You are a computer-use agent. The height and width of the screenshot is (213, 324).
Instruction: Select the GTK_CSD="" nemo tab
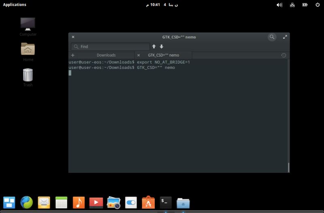point(164,55)
